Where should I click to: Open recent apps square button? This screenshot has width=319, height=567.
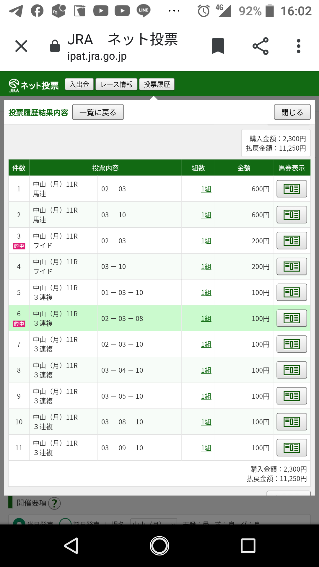point(248,545)
